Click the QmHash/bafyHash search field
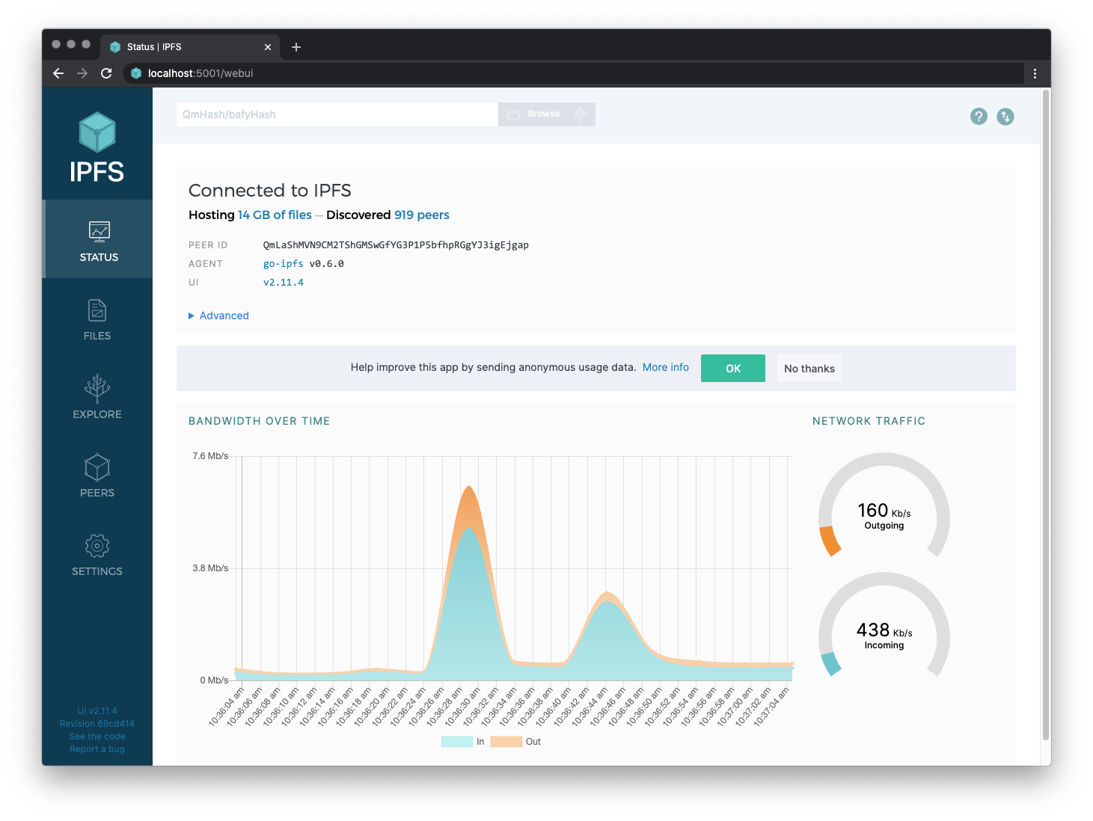The image size is (1093, 821). (336, 114)
